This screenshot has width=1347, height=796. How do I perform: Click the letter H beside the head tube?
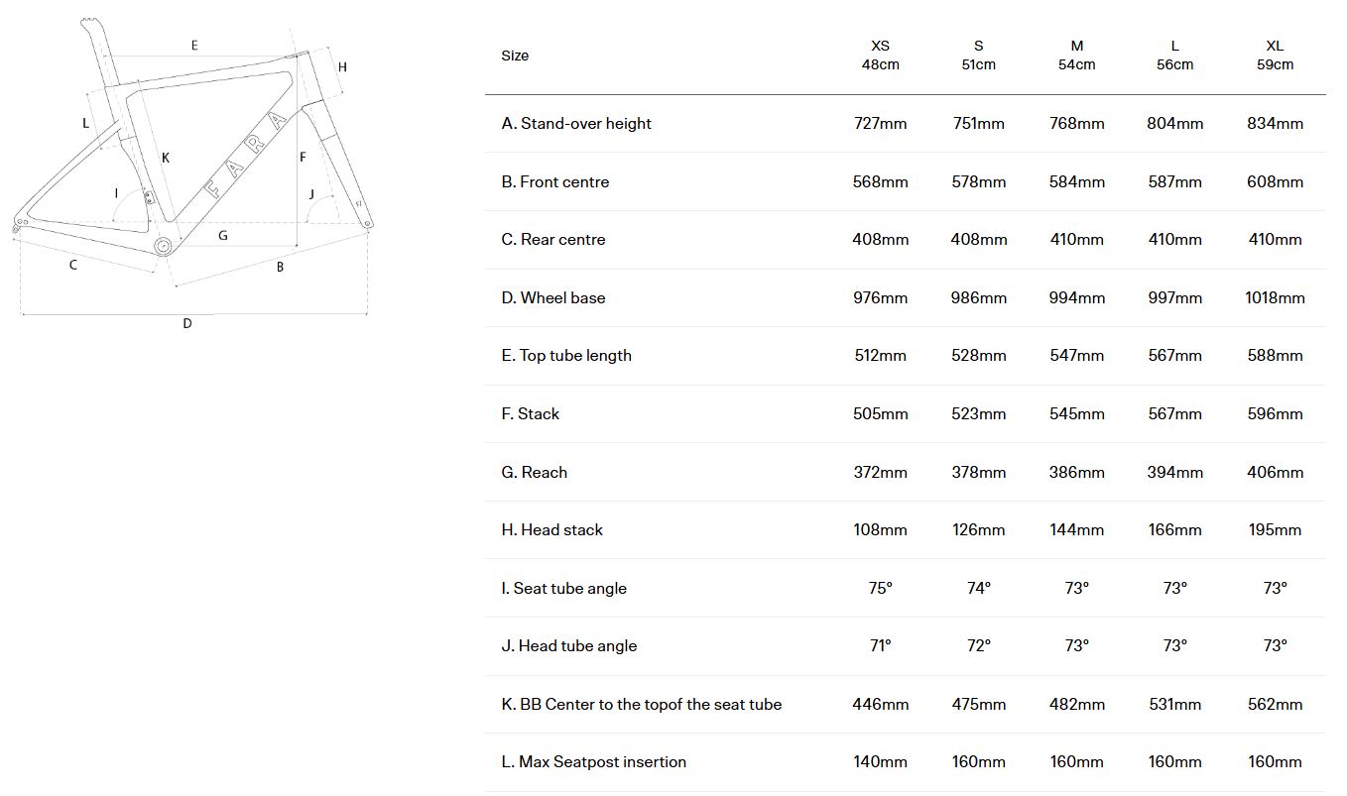pos(342,67)
